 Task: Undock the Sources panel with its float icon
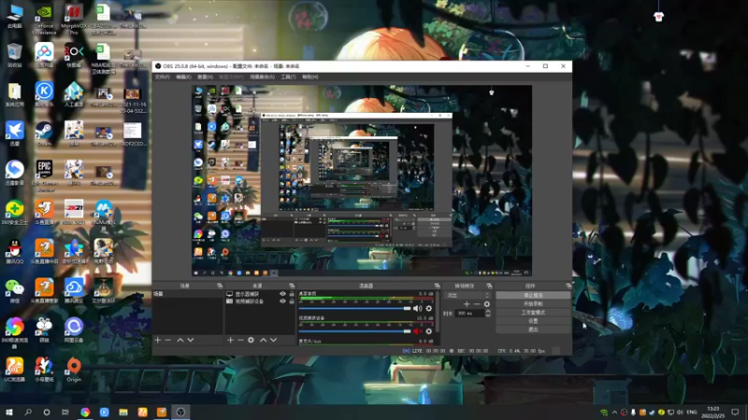[292, 286]
